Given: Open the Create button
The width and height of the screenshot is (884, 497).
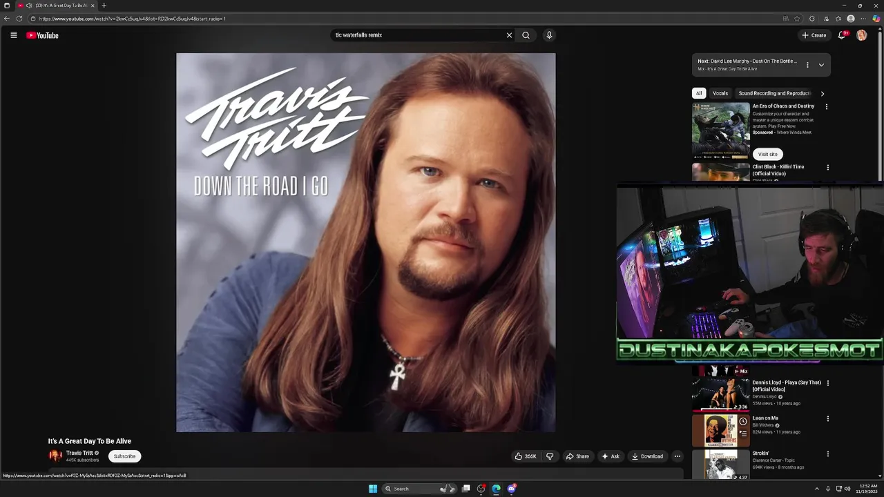Looking at the screenshot, I should pos(814,35).
